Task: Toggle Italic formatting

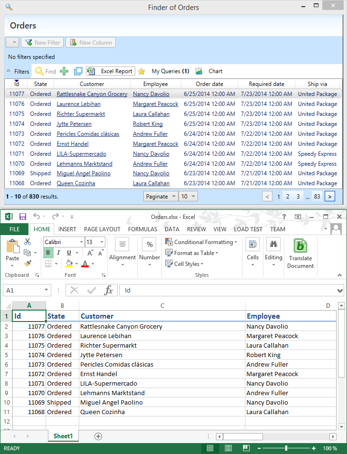Action: click(x=59, y=253)
